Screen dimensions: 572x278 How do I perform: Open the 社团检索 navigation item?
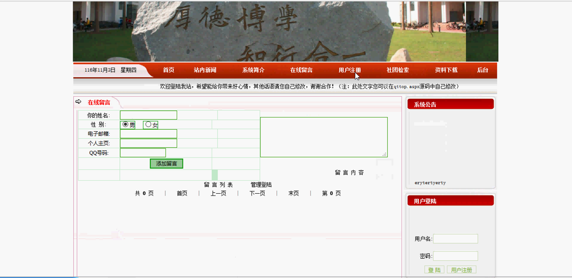(x=398, y=70)
